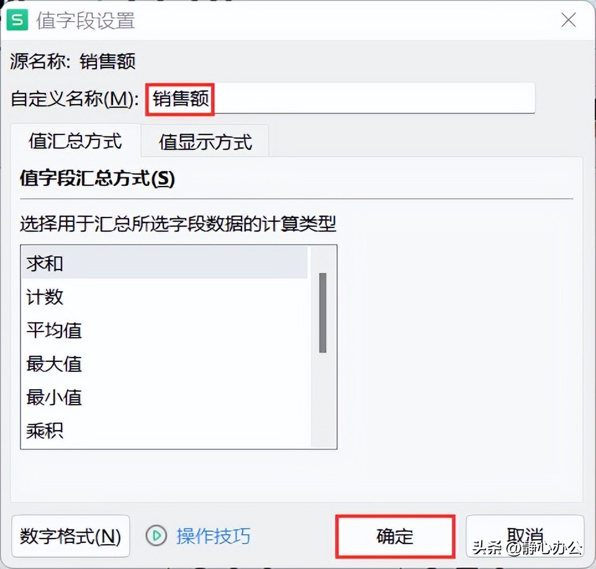The height and width of the screenshot is (569, 596).
Task: Click the play icon beside 操作技巧
Action: (x=156, y=536)
